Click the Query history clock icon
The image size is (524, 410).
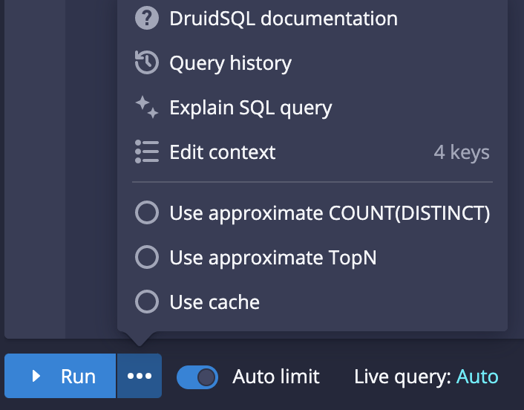point(147,62)
